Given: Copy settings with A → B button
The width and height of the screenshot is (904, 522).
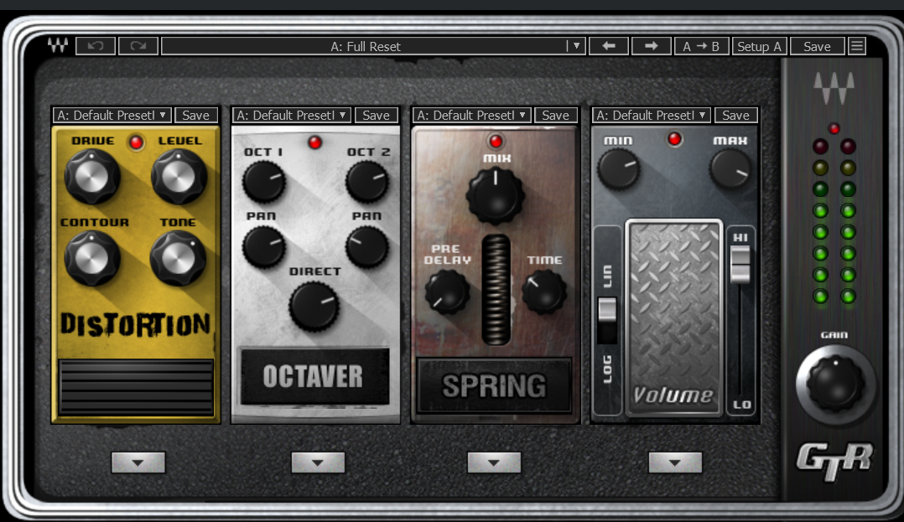Looking at the screenshot, I should coord(701,46).
